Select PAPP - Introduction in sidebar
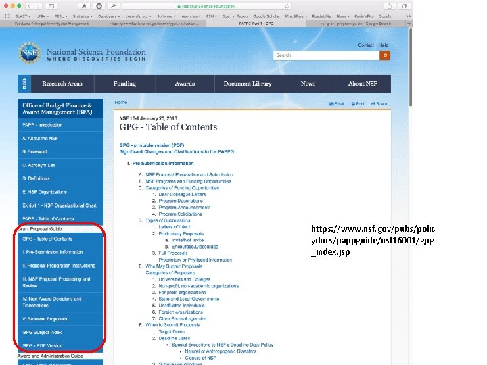 tap(60, 125)
